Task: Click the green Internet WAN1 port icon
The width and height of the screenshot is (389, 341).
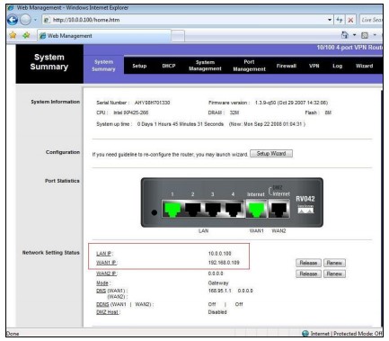Action: coord(256,209)
